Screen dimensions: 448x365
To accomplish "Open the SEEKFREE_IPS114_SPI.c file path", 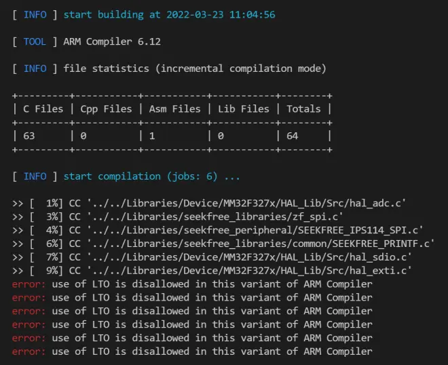I will [x=255, y=230].
